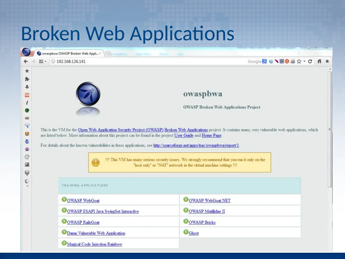The image size is (345, 259).
Task: Click the dragonfly browser menu logo
Action: point(26,52)
